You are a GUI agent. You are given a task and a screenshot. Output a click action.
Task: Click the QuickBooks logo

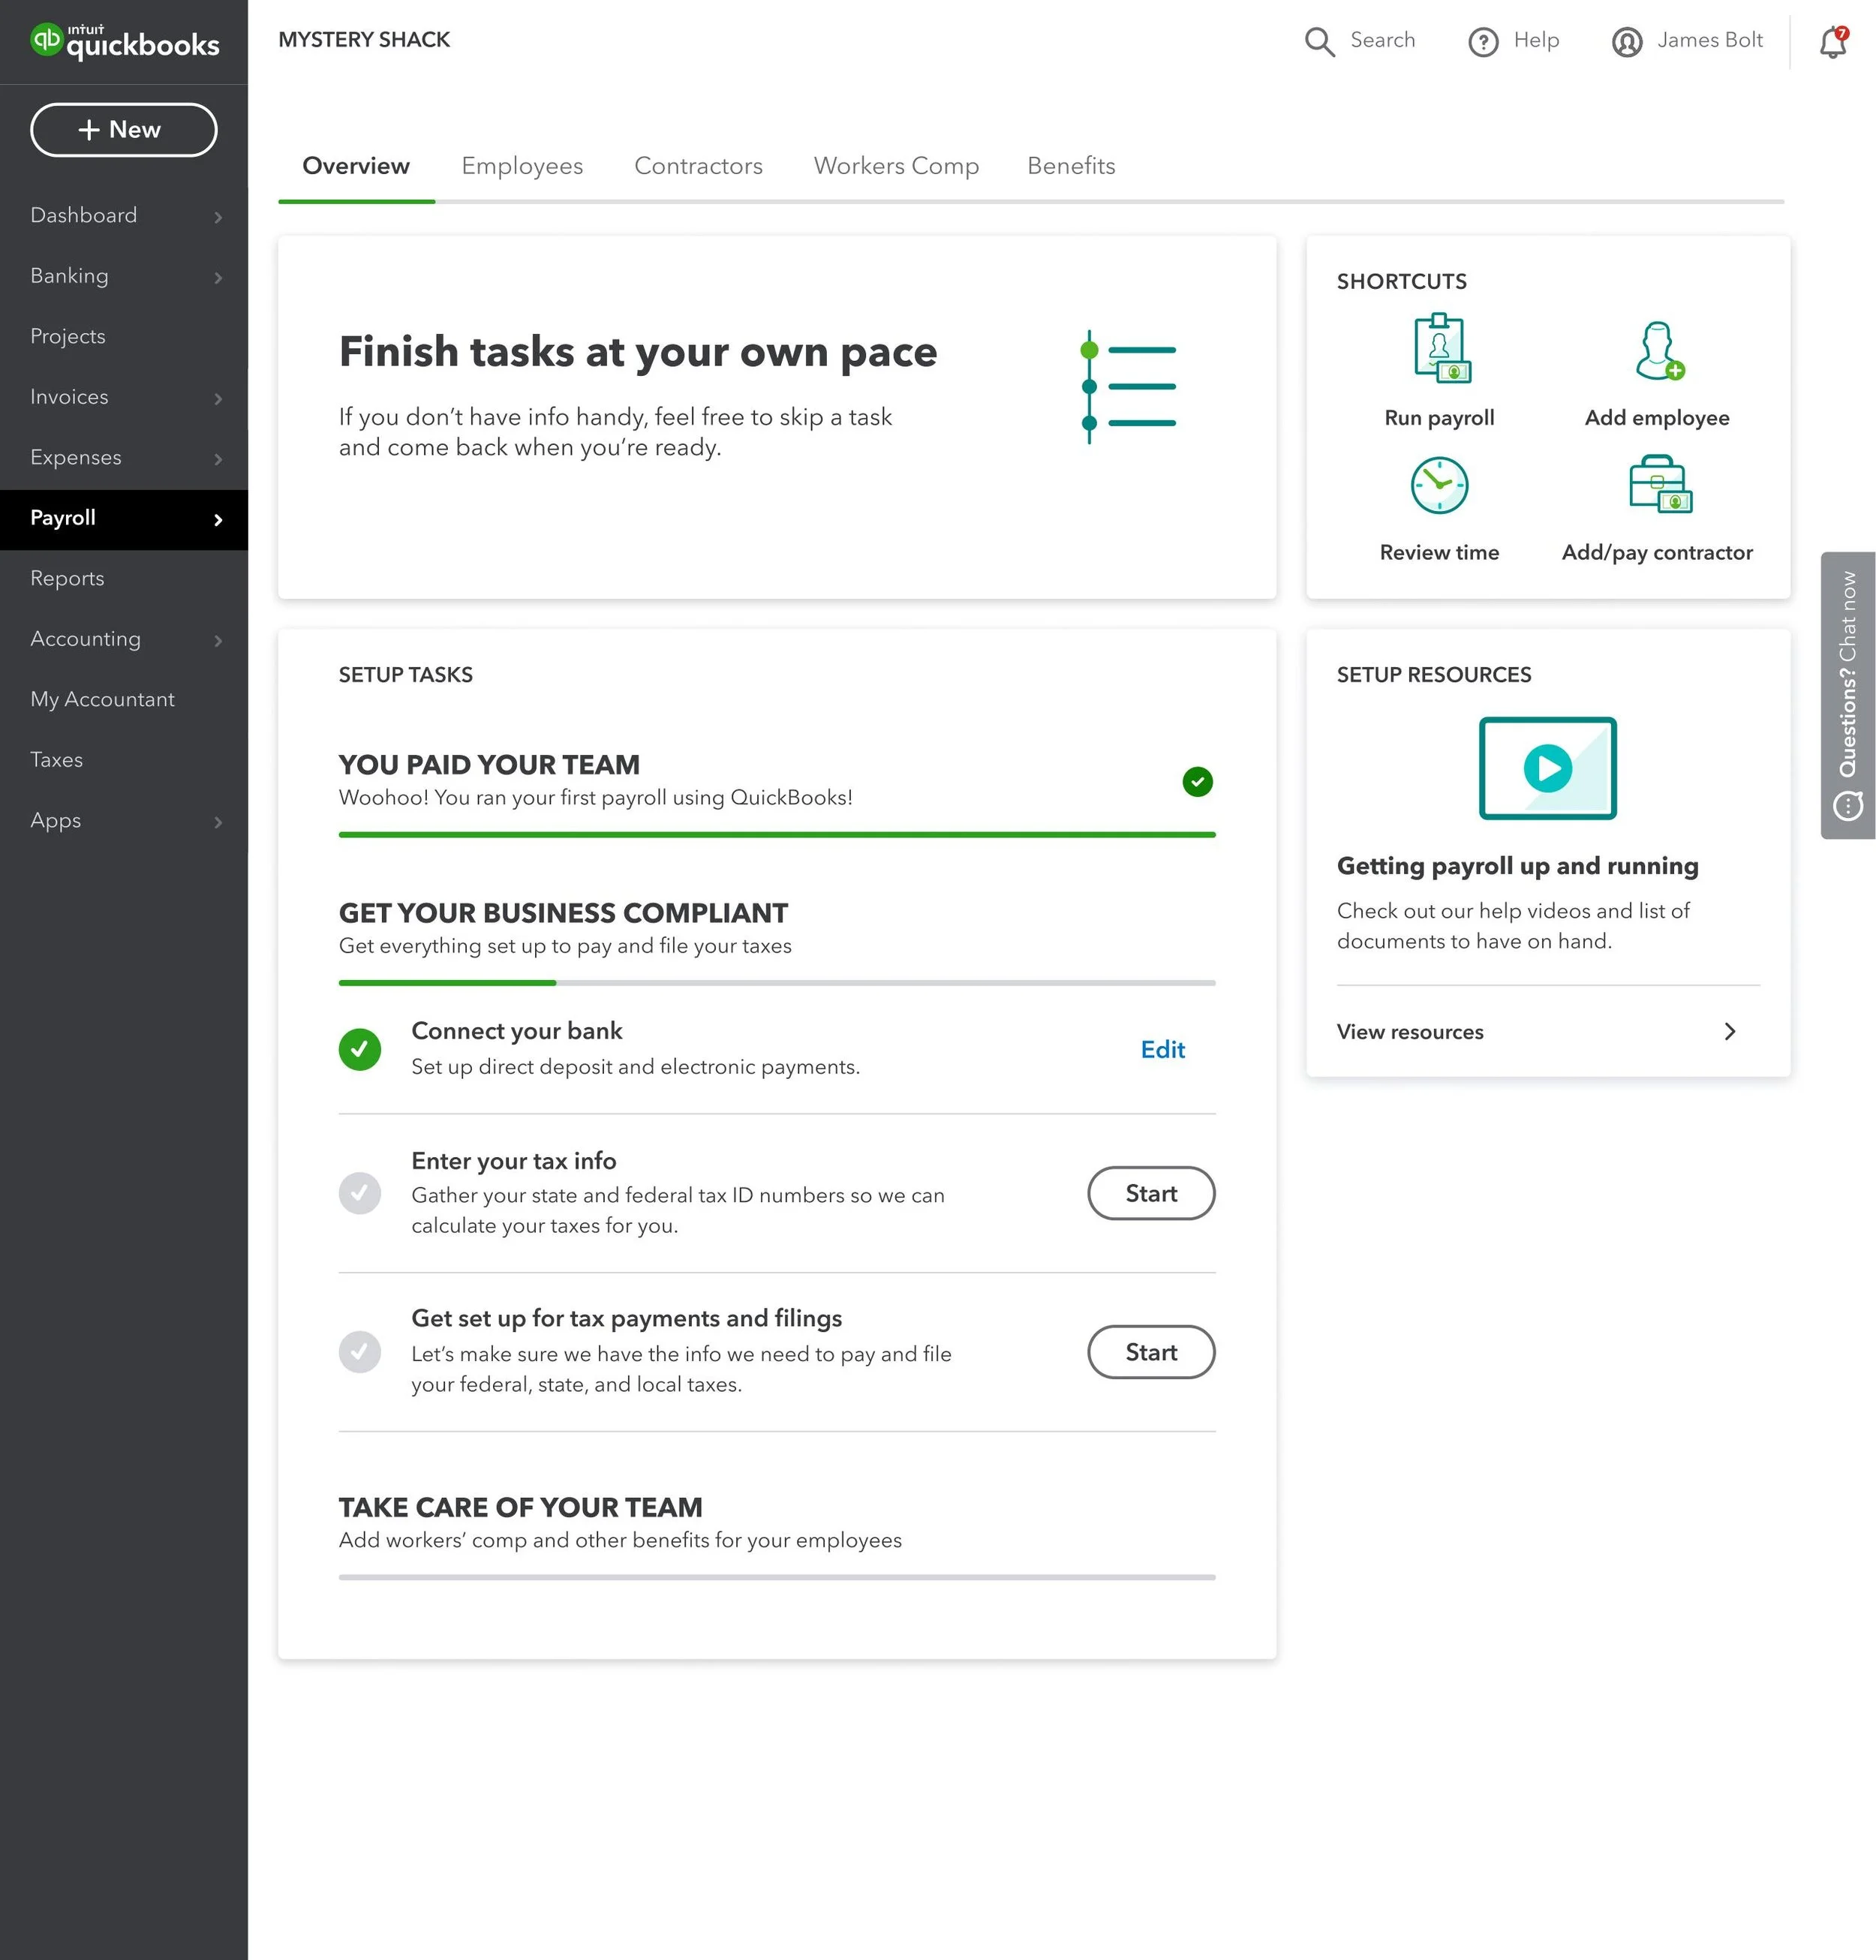pos(124,42)
